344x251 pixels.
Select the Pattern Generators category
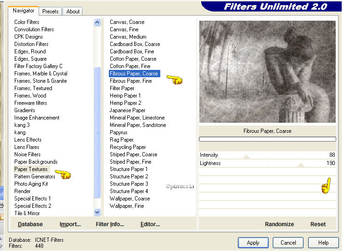tap(34, 177)
